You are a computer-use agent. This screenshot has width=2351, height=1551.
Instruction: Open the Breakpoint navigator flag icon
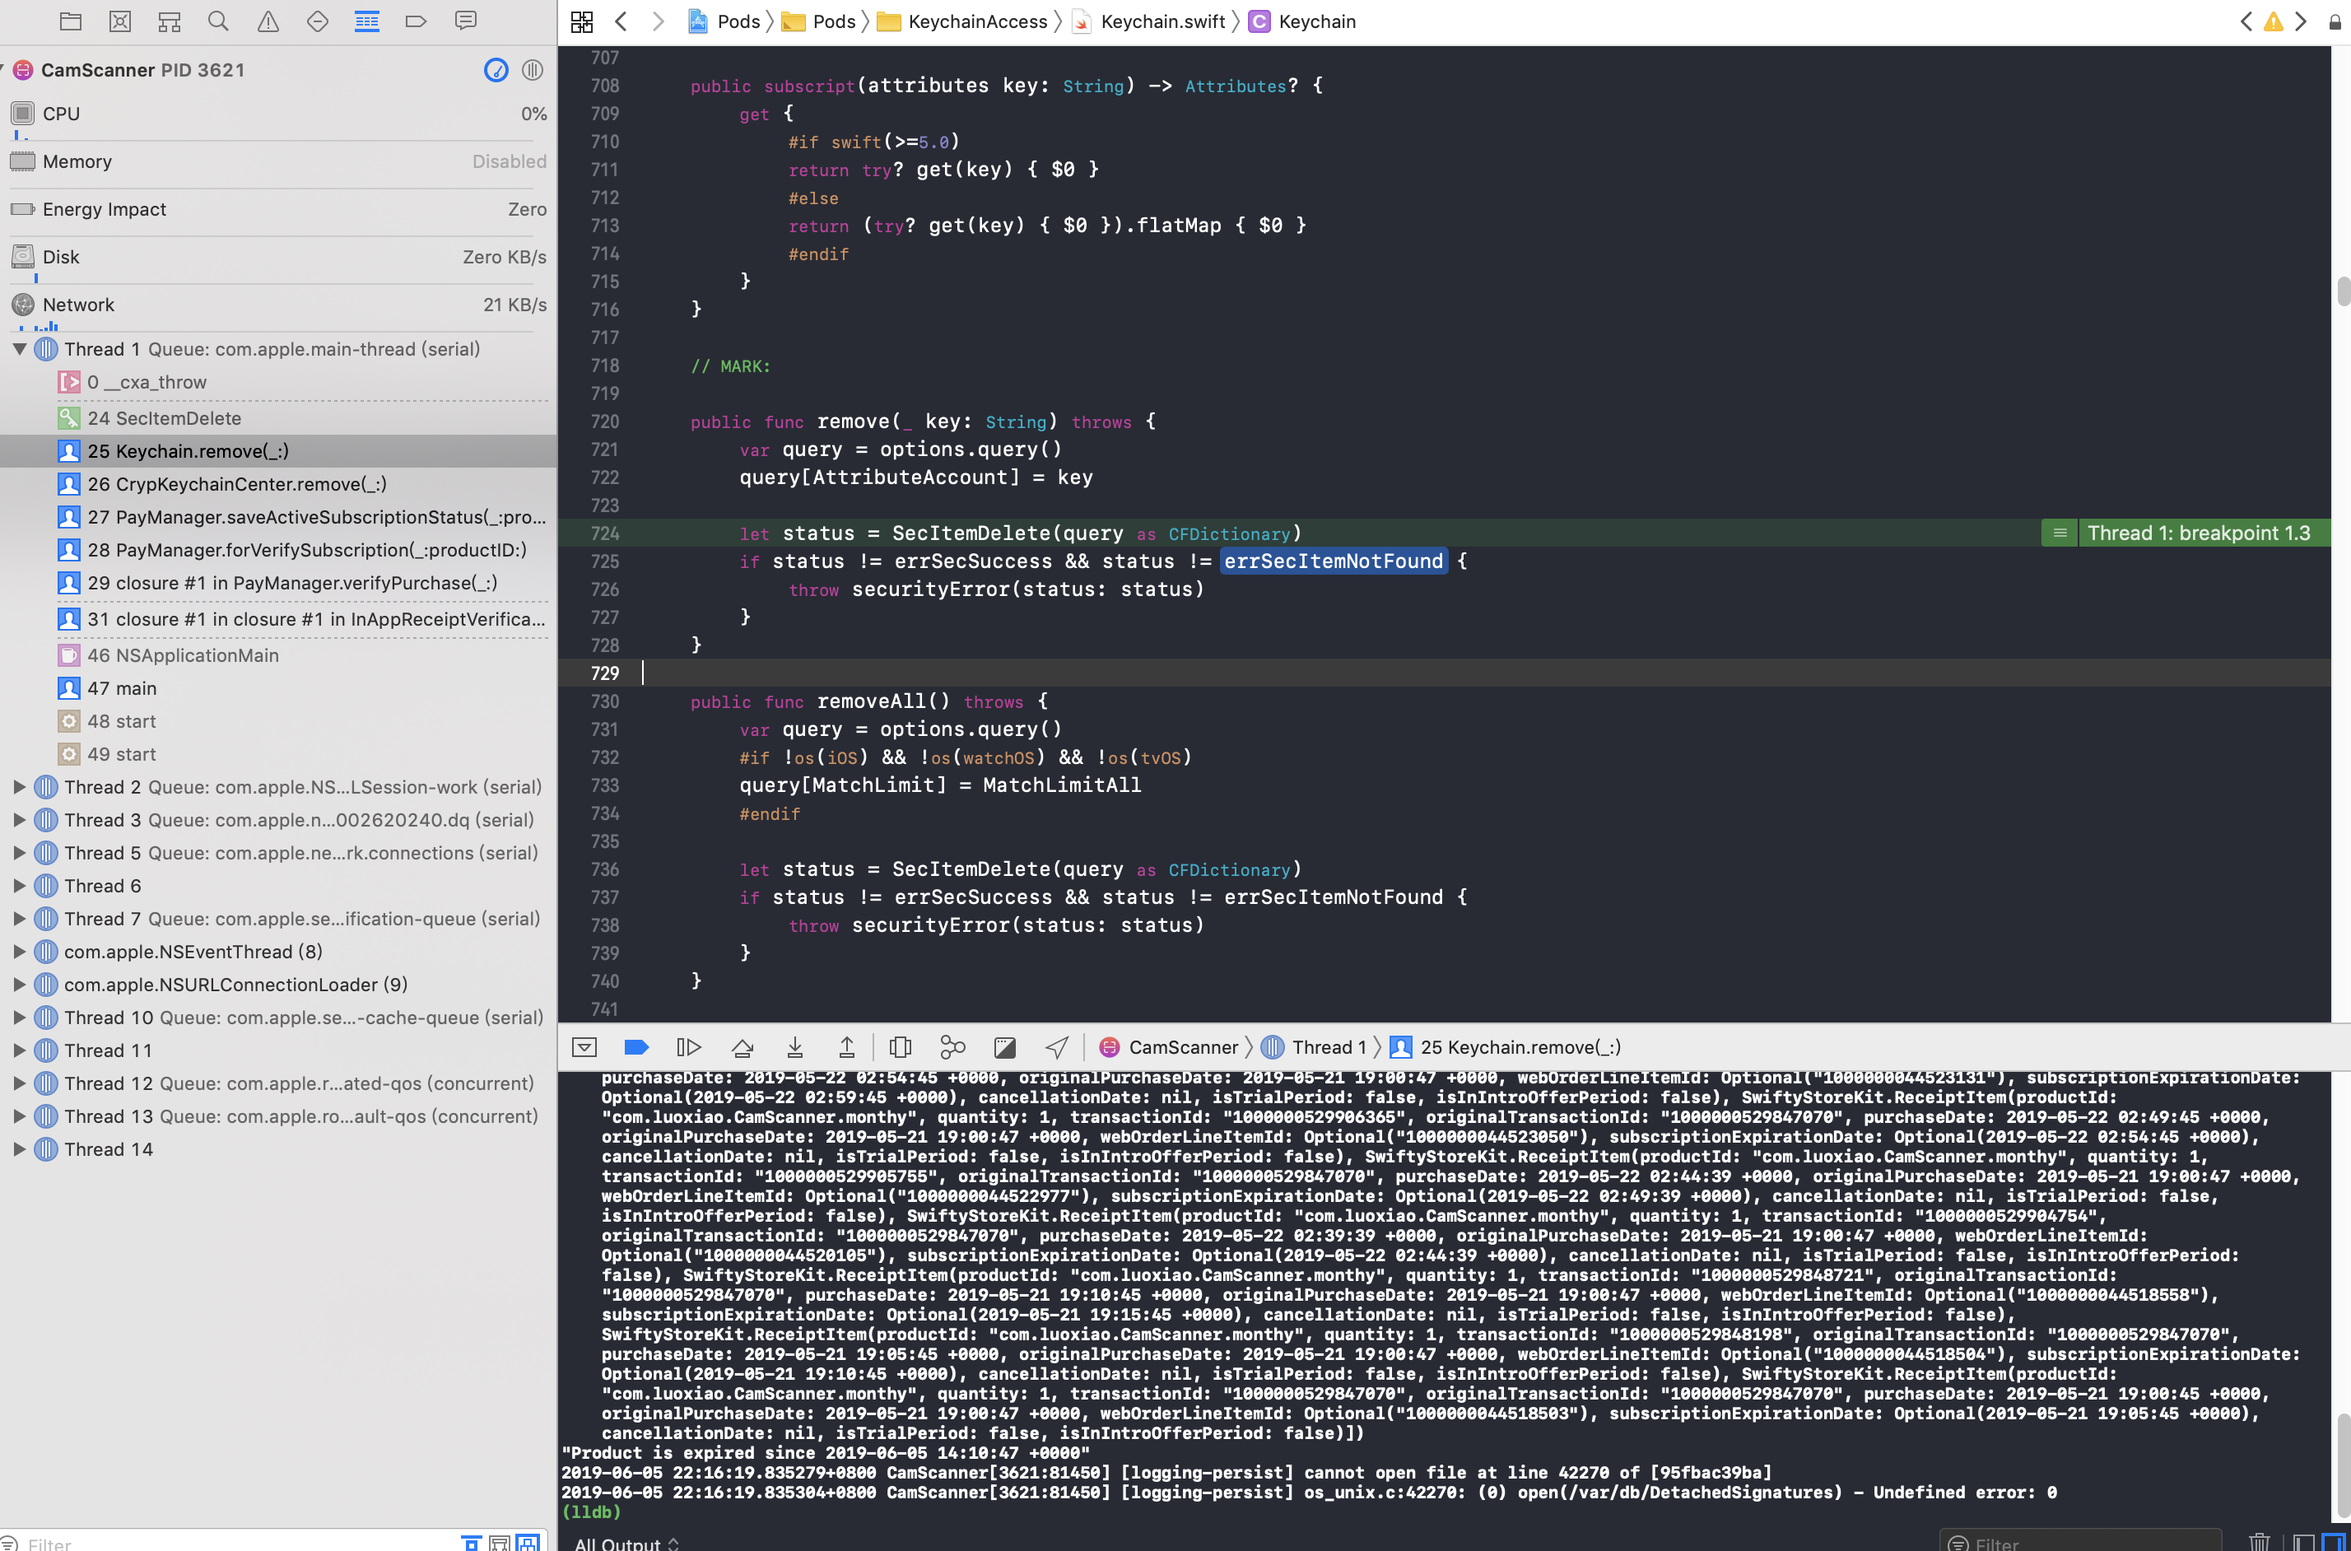(416, 20)
